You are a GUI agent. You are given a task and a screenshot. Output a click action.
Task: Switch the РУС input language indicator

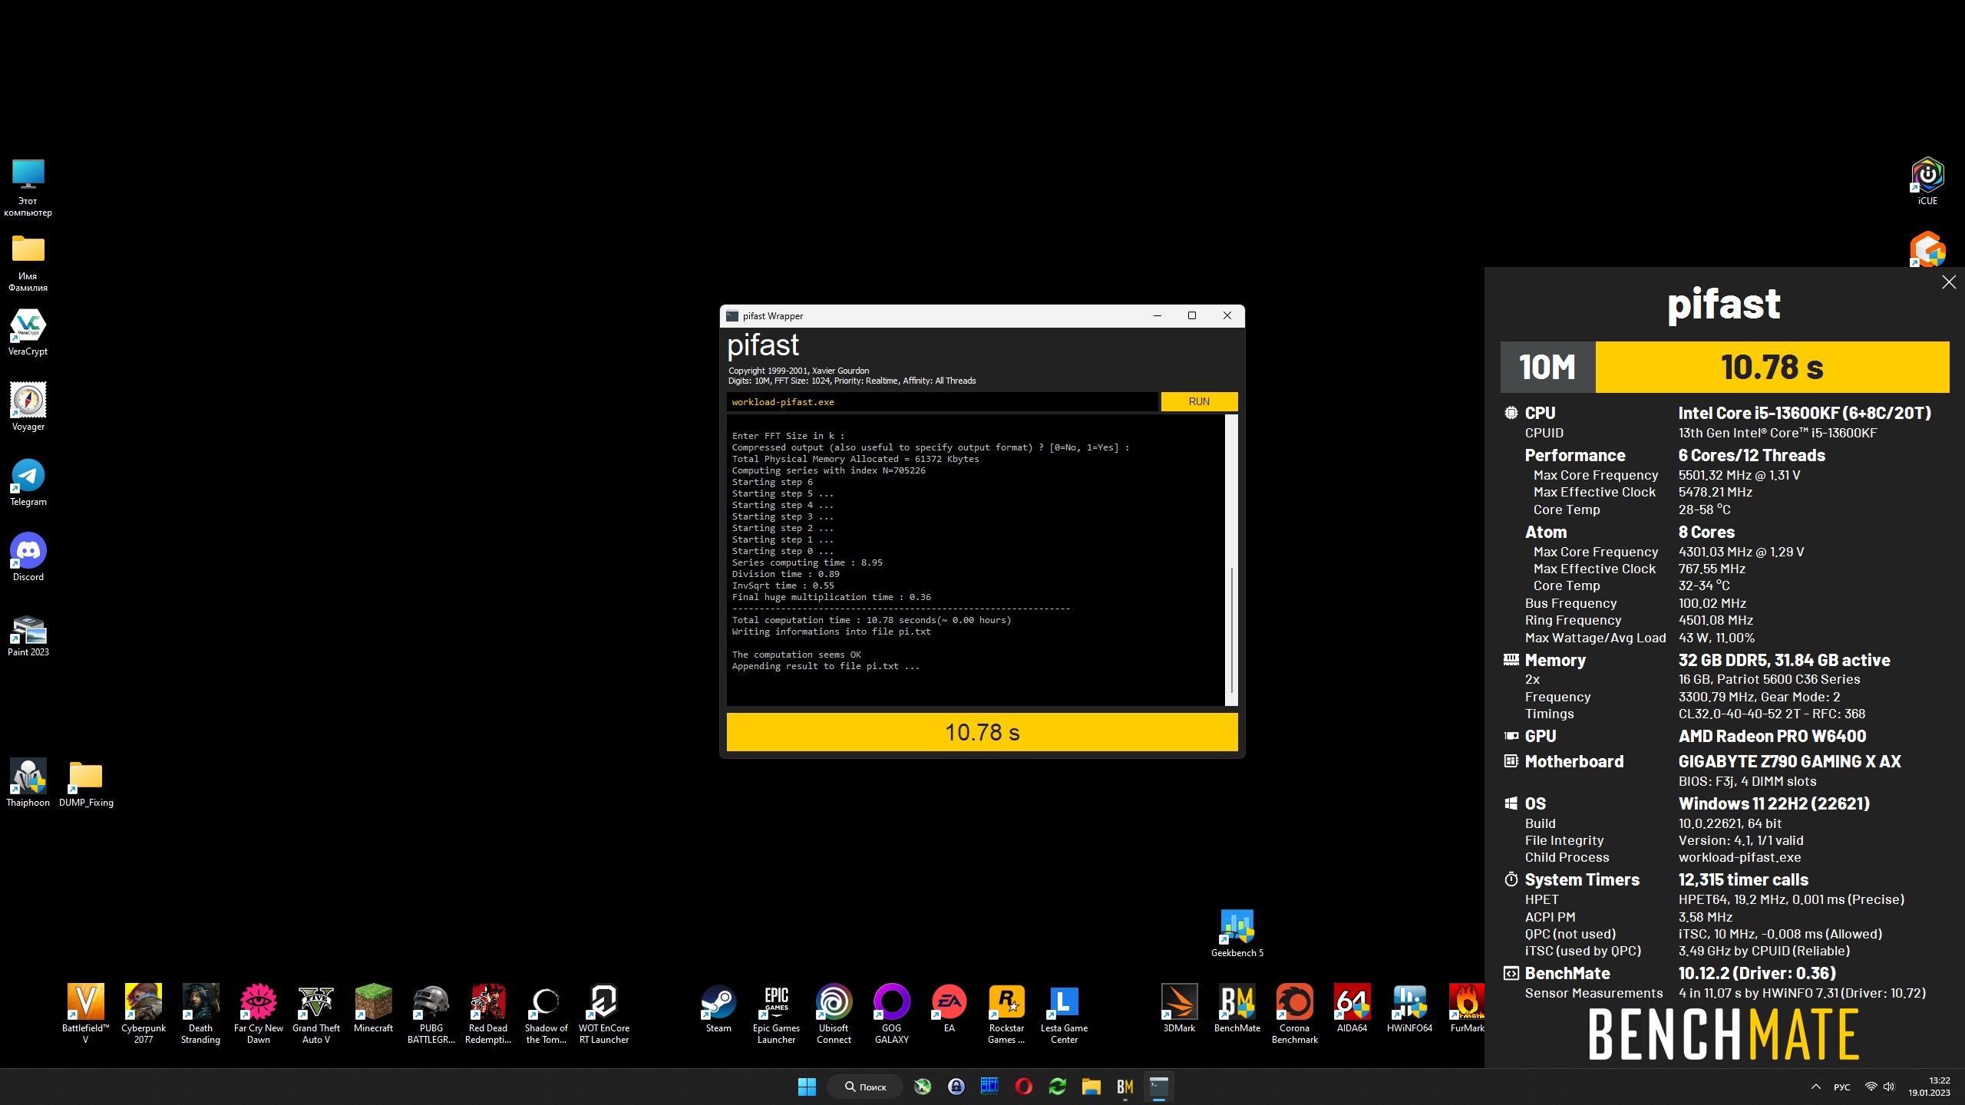[1842, 1087]
